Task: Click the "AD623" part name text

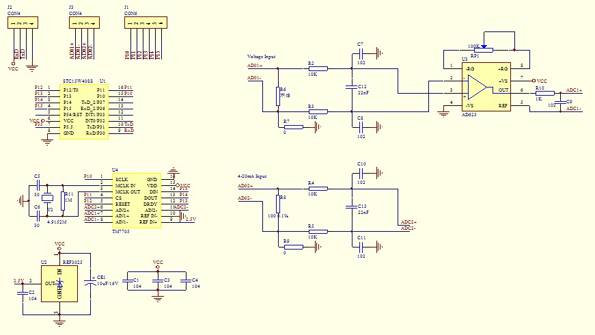Action: click(469, 114)
